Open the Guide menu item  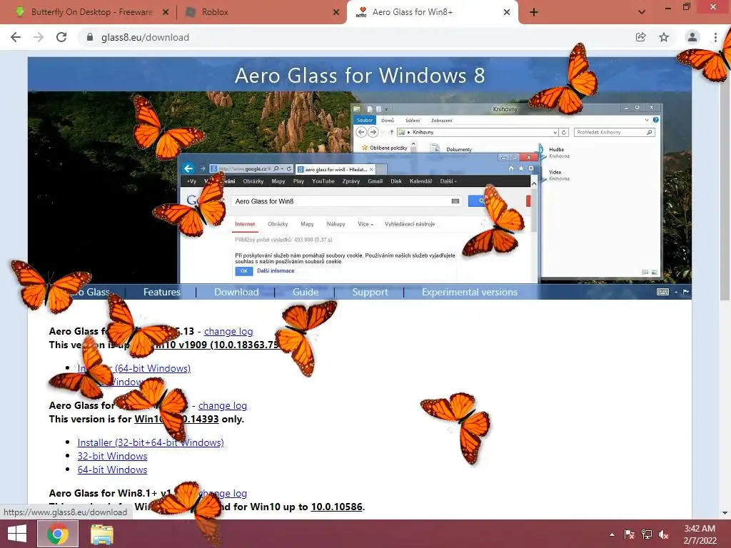pyautogui.click(x=306, y=292)
